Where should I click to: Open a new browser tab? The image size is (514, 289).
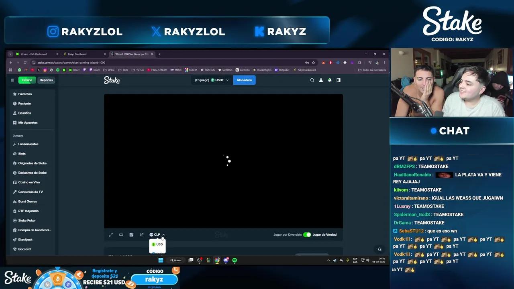point(159,54)
